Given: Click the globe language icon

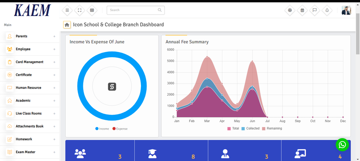Looking at the screenshot, I should (x=290, y=10).
